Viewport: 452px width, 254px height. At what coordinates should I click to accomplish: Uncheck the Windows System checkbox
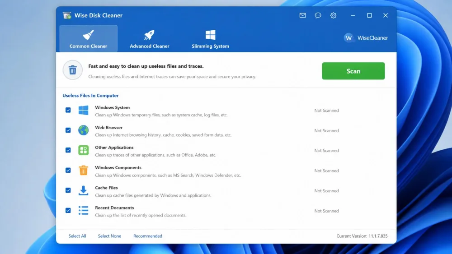click(68, 110)
